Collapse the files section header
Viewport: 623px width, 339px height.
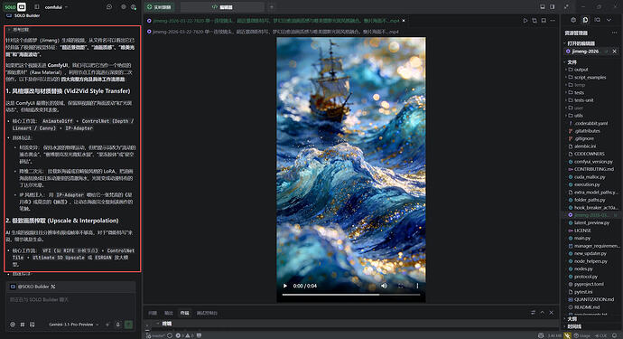[572, 62]
